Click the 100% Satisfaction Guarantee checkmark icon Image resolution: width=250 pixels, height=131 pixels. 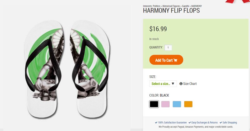(x=156, y=123)
